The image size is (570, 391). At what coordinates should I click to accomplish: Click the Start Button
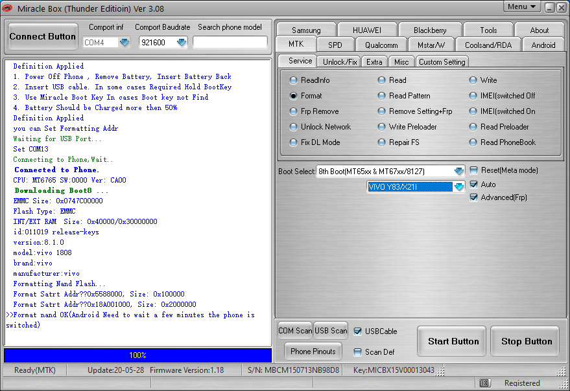tap(453, 341)
